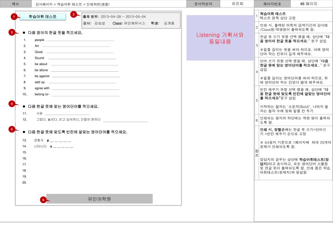Select the class name 유인에듀닉스
Viewport: 333px width, 232px height.
[x=134, y=23]
